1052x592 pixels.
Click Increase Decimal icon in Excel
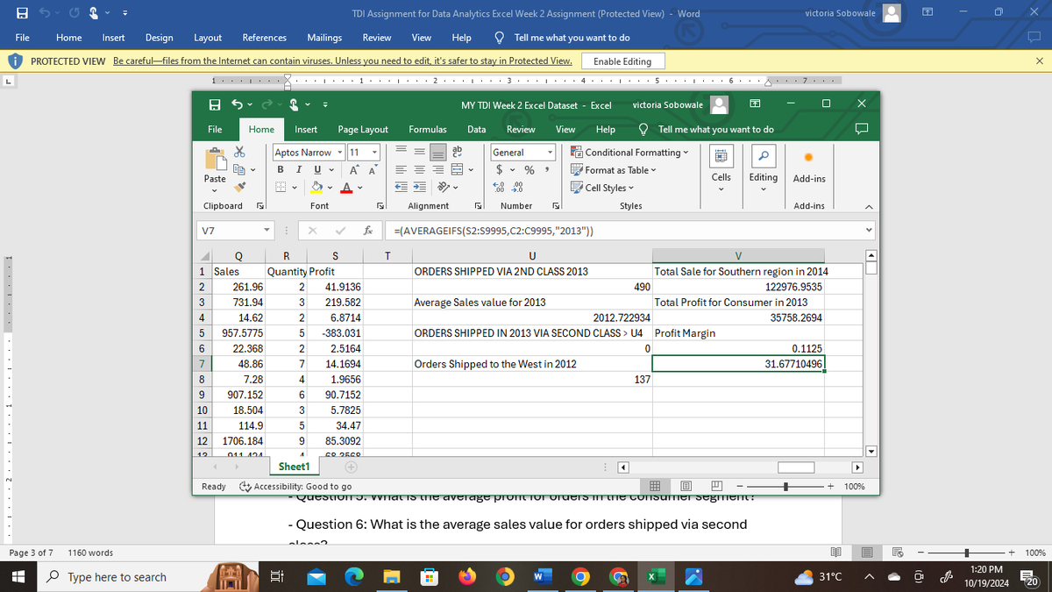click(501, 187)
